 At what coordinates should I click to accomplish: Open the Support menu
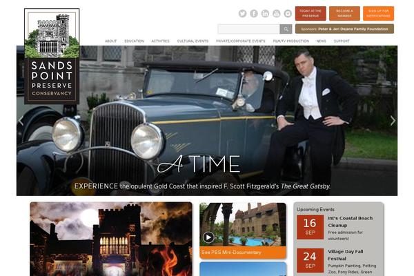pos(342,41)
